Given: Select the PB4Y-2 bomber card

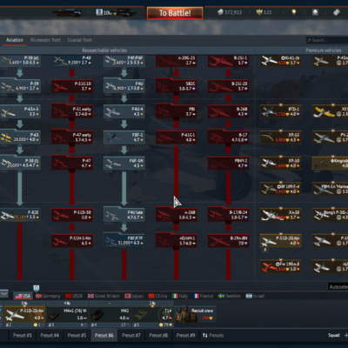Looking at the screenshot, I should pos(229,163).
